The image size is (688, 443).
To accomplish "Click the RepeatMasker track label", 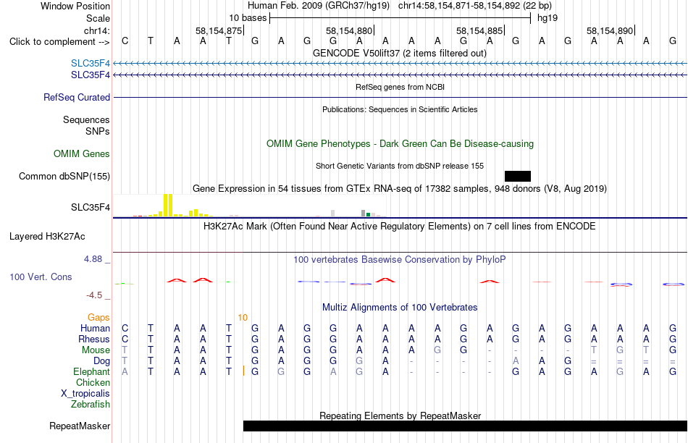I will (x=80, y=426).
